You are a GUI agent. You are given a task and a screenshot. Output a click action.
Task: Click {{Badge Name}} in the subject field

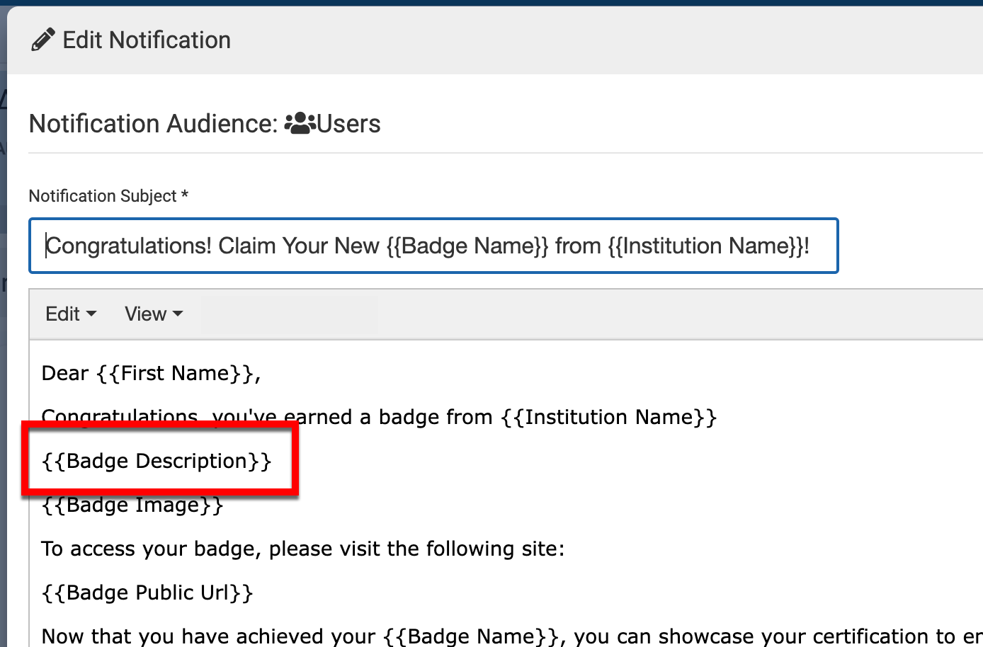coord(467,246)
